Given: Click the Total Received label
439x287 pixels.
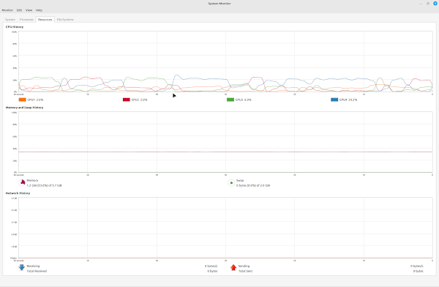Looking at the screenshot, I should (x=37, y=272).
